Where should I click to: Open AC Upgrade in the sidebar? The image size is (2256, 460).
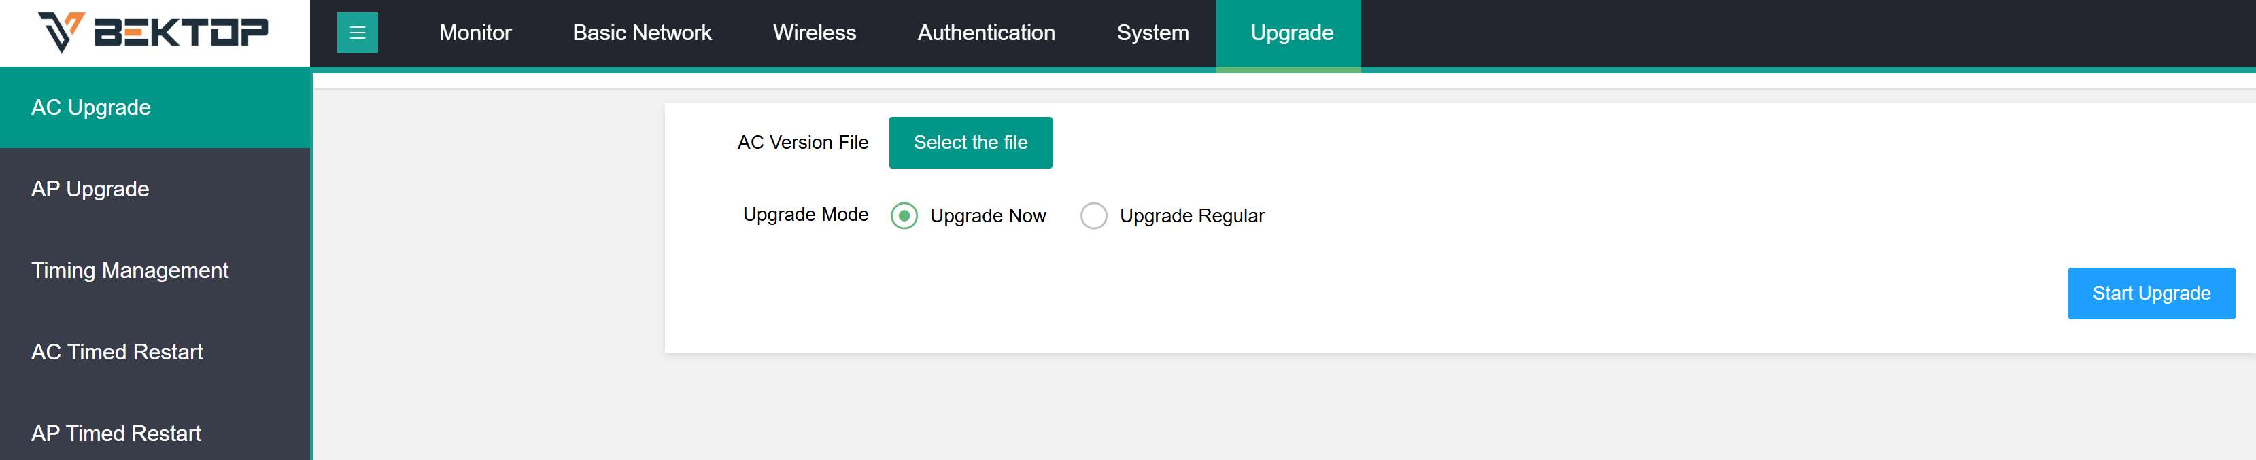click(x=155, y=107)
